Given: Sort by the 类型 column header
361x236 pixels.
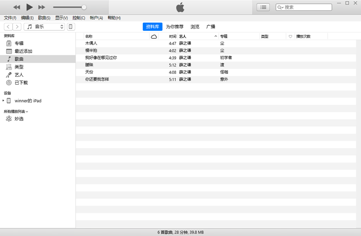Looking at the screenshot, I should point(273,36).
